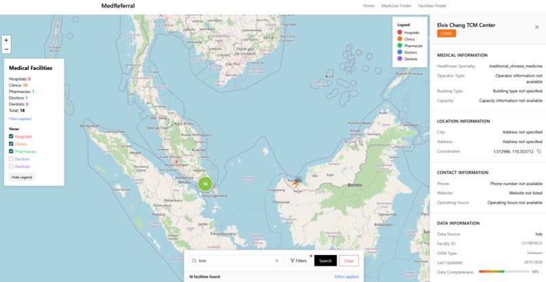Hide the legend with Hide Legend button

pos(22,177)
